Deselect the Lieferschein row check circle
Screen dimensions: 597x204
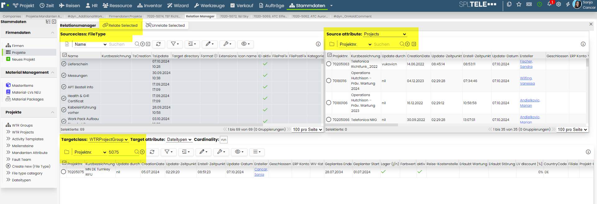64,64
